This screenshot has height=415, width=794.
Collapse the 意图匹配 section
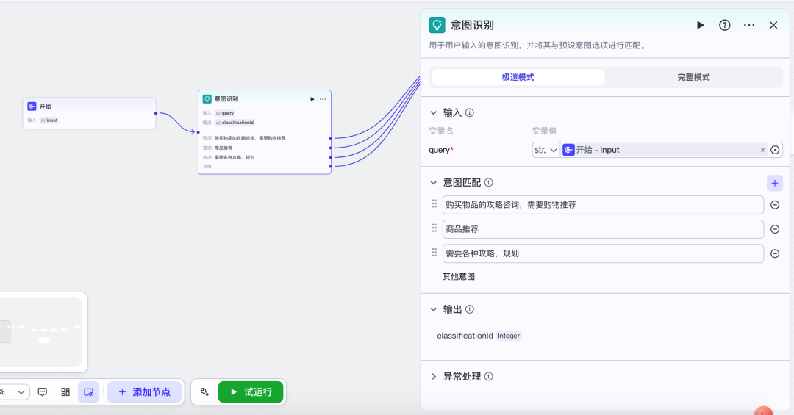point(434,183)
